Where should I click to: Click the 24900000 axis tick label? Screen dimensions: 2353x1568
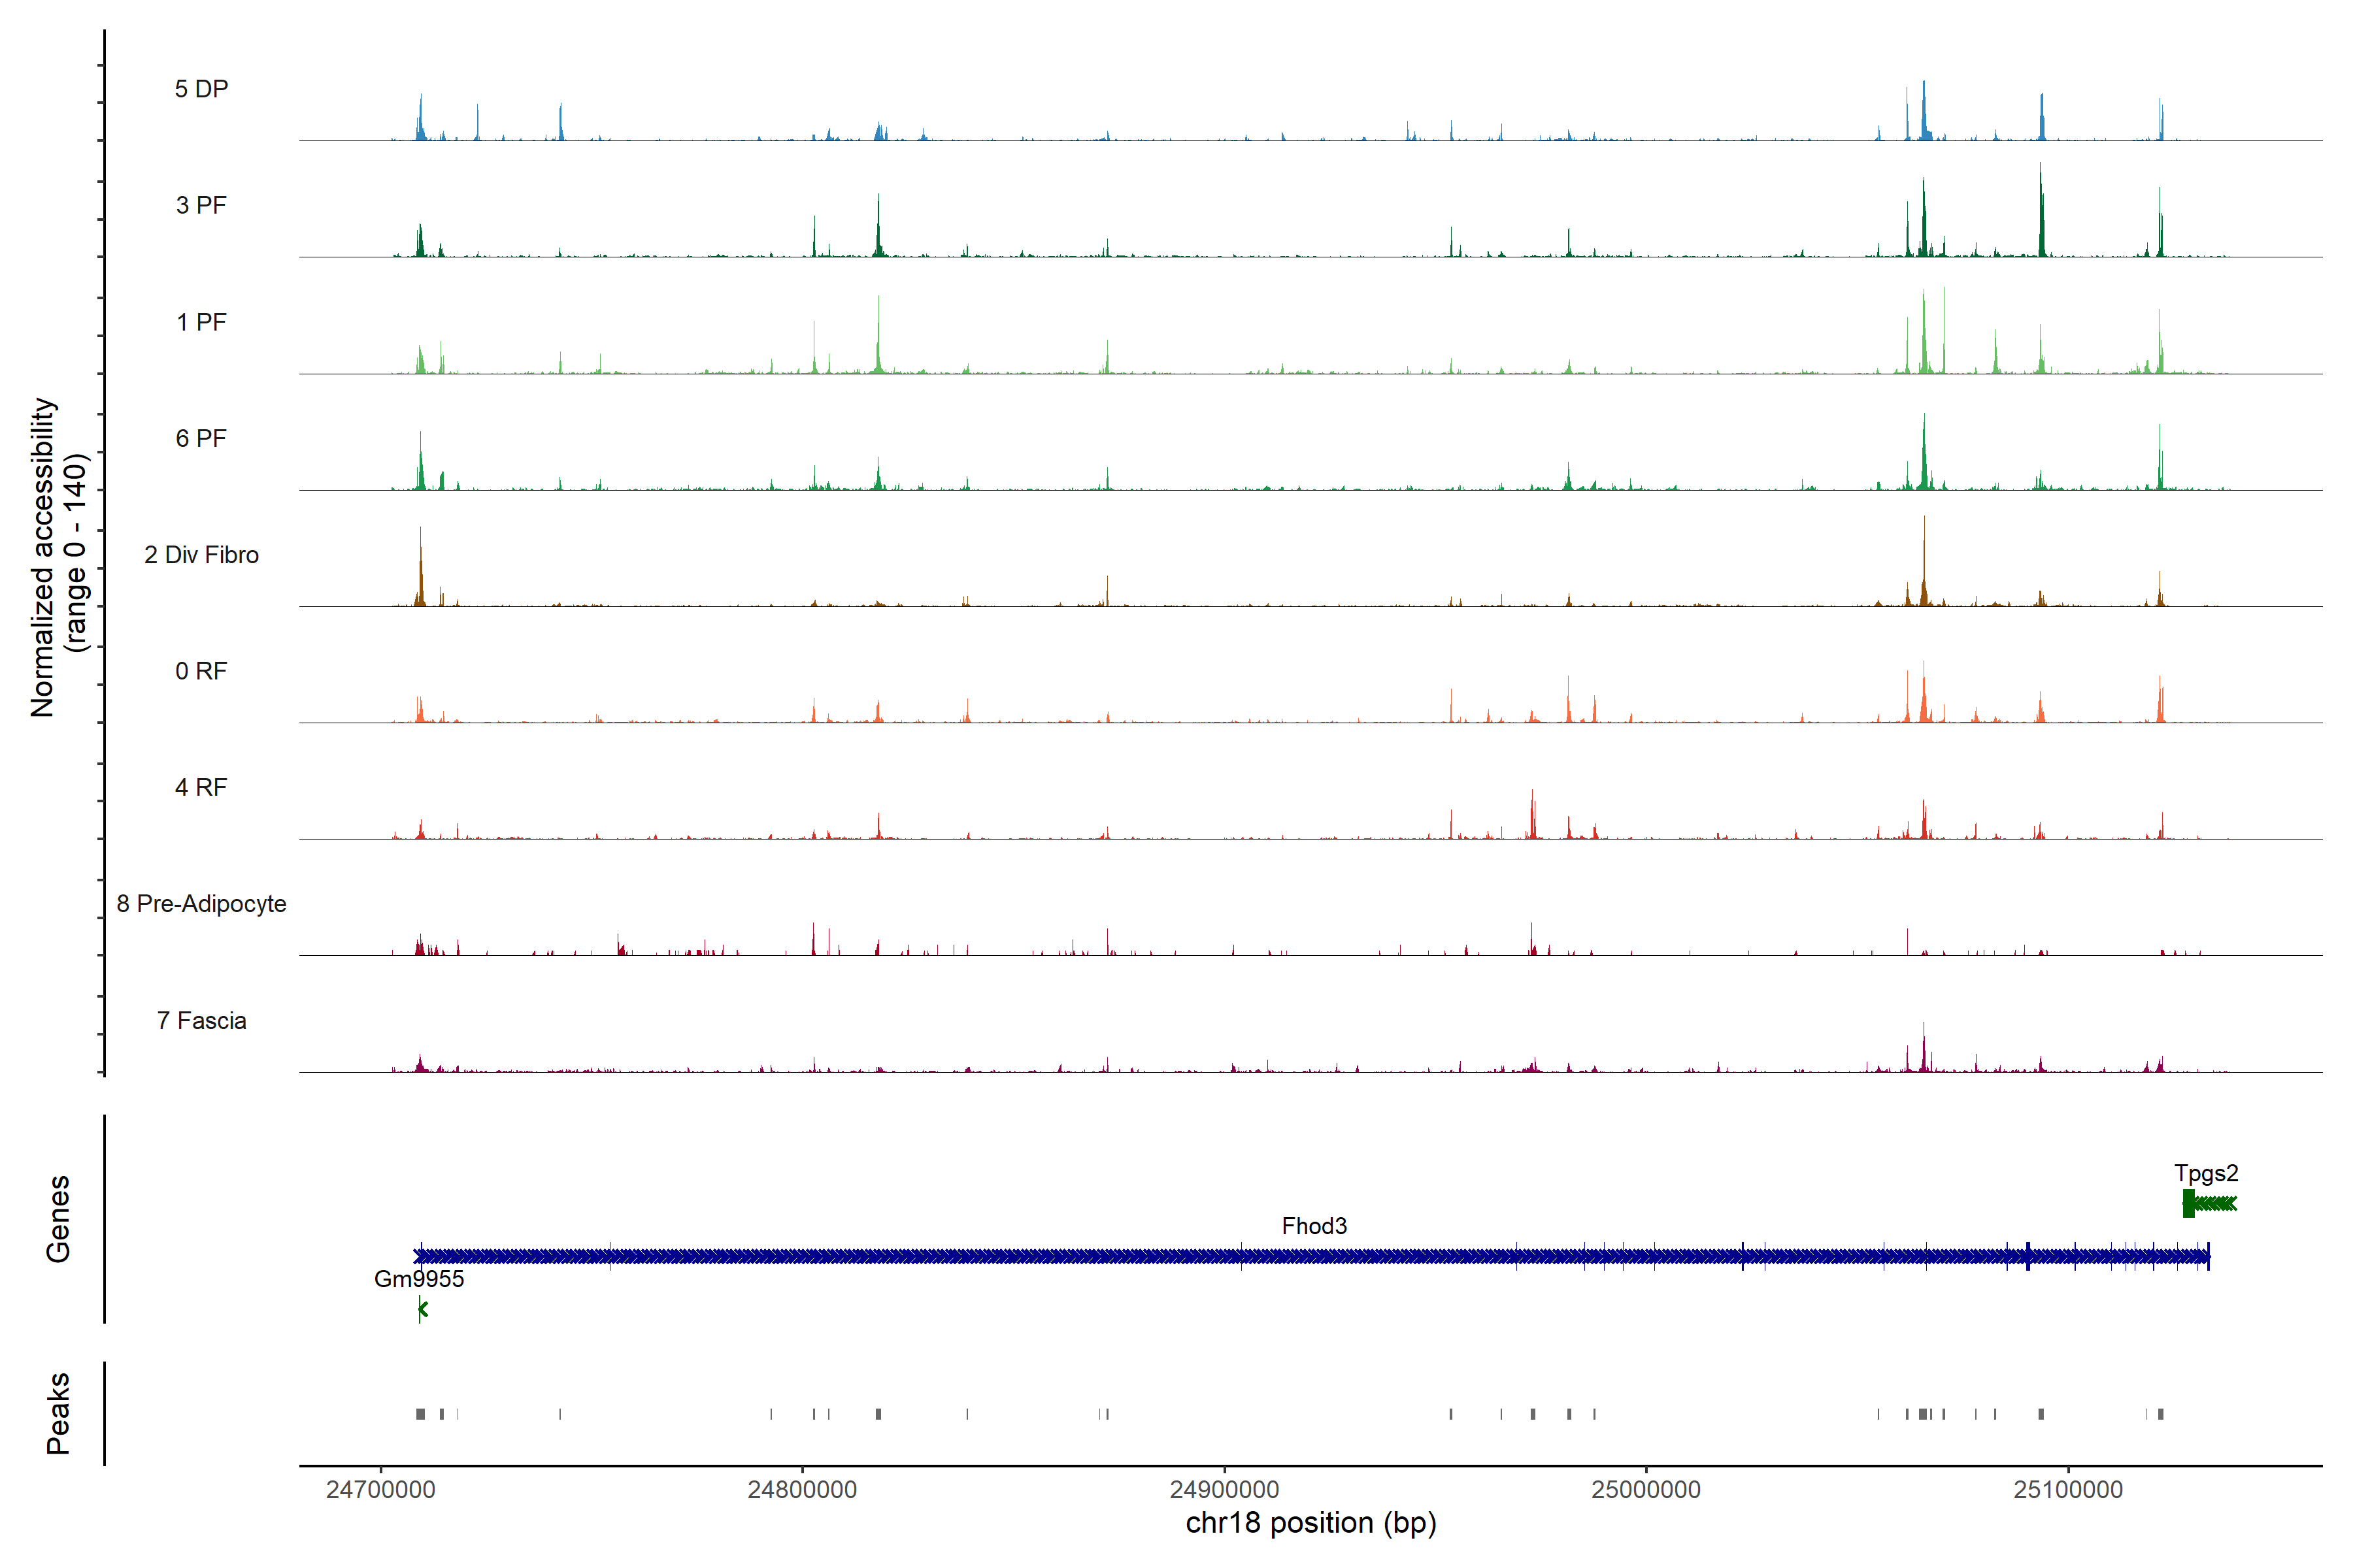click(1224, 1489)
